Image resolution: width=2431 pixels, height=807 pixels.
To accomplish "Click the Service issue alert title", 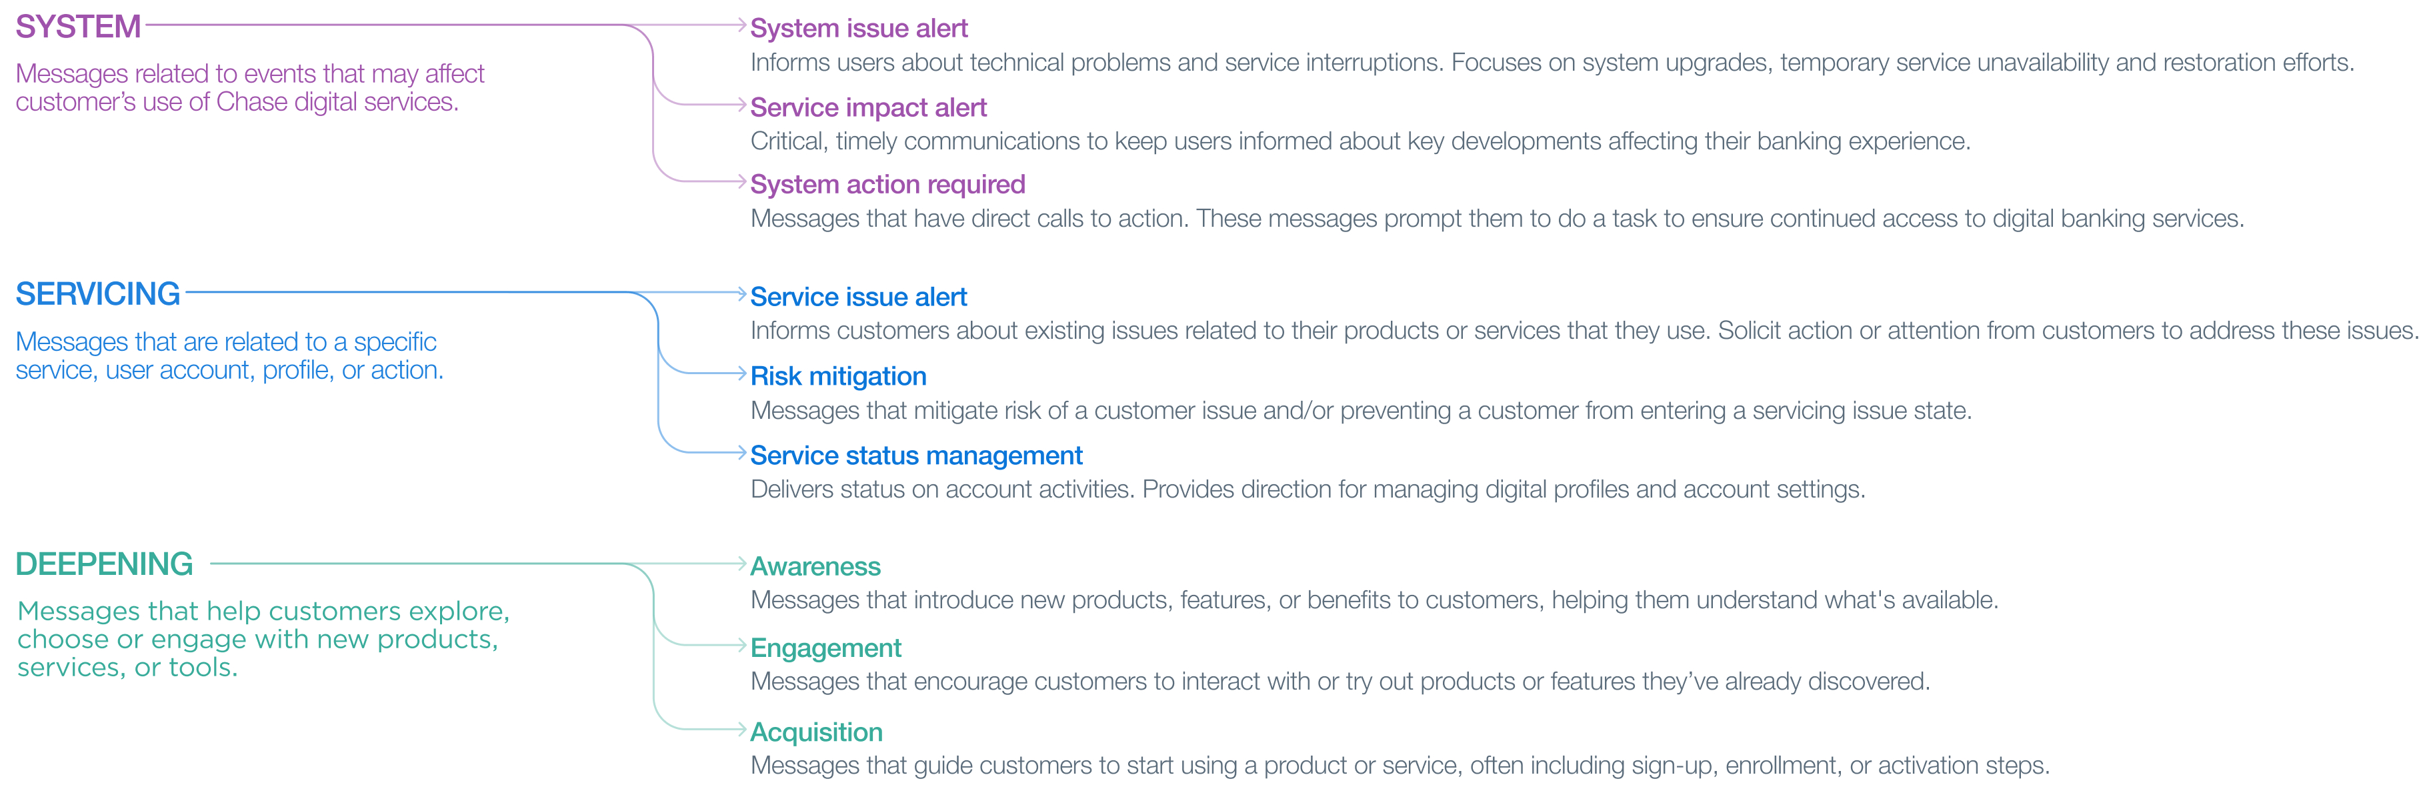I will click(x=858, y=297).
